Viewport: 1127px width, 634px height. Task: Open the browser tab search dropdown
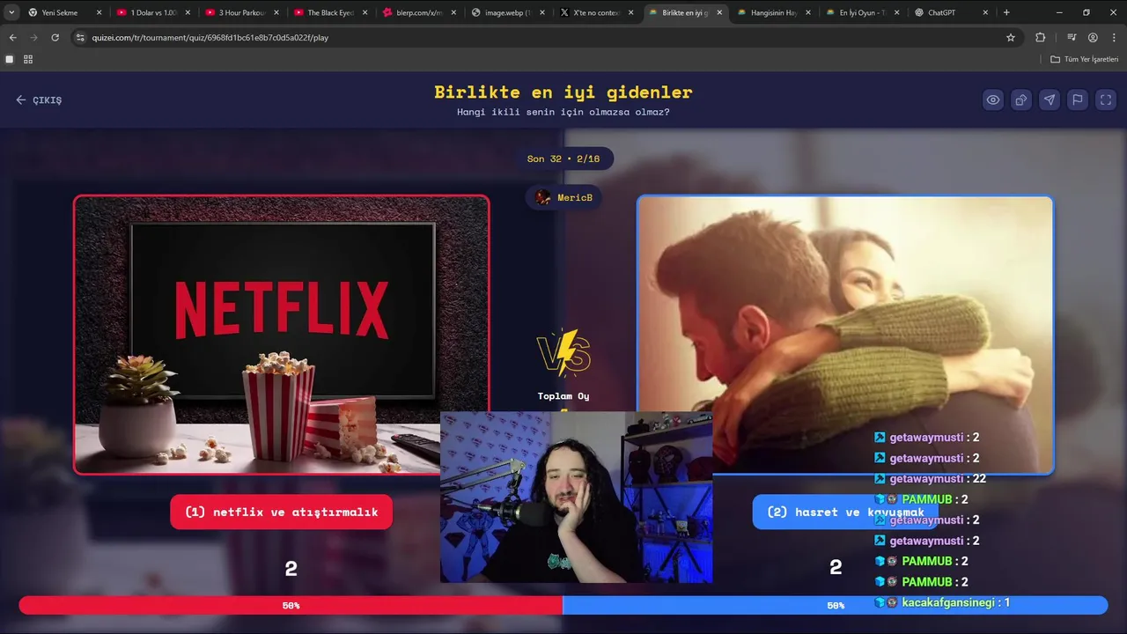click(x=11, y=12)
